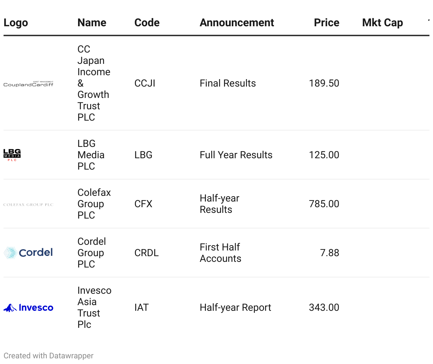433x364 pixels.
Task: Select the Full Year Results announcement
Action: coord(236,155)
